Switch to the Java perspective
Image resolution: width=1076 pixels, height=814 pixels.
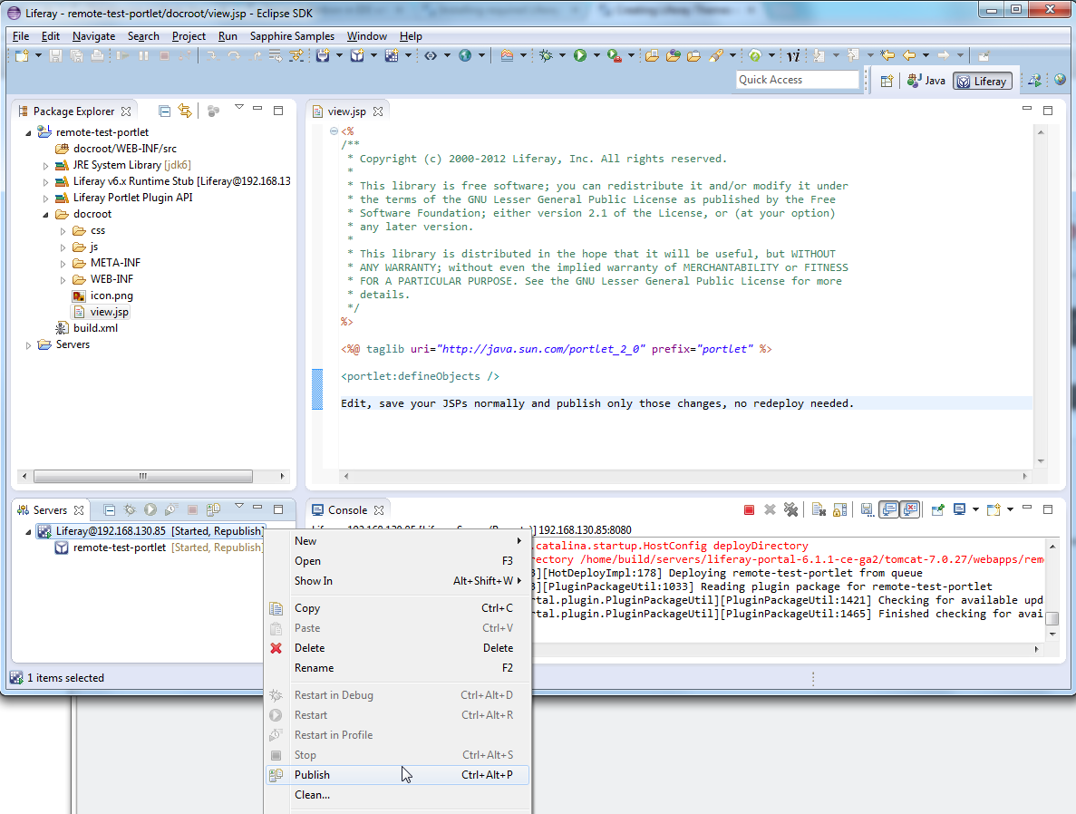(926, 81)
